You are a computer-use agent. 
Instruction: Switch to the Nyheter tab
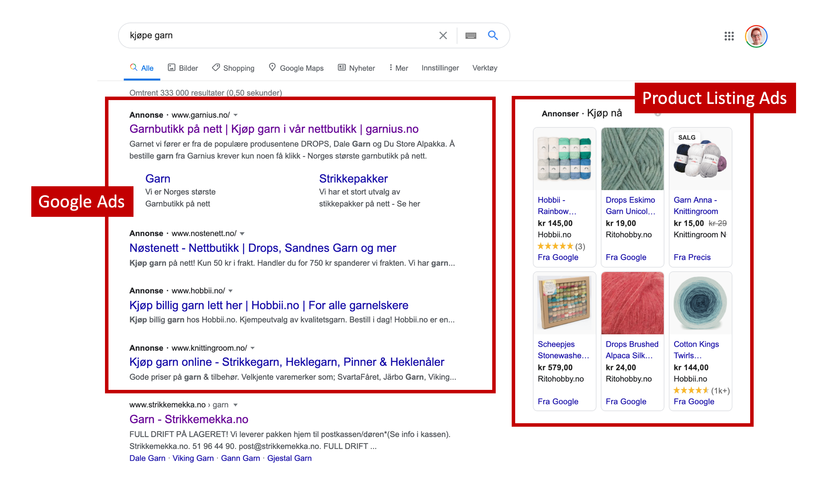(x=357, y=68)
